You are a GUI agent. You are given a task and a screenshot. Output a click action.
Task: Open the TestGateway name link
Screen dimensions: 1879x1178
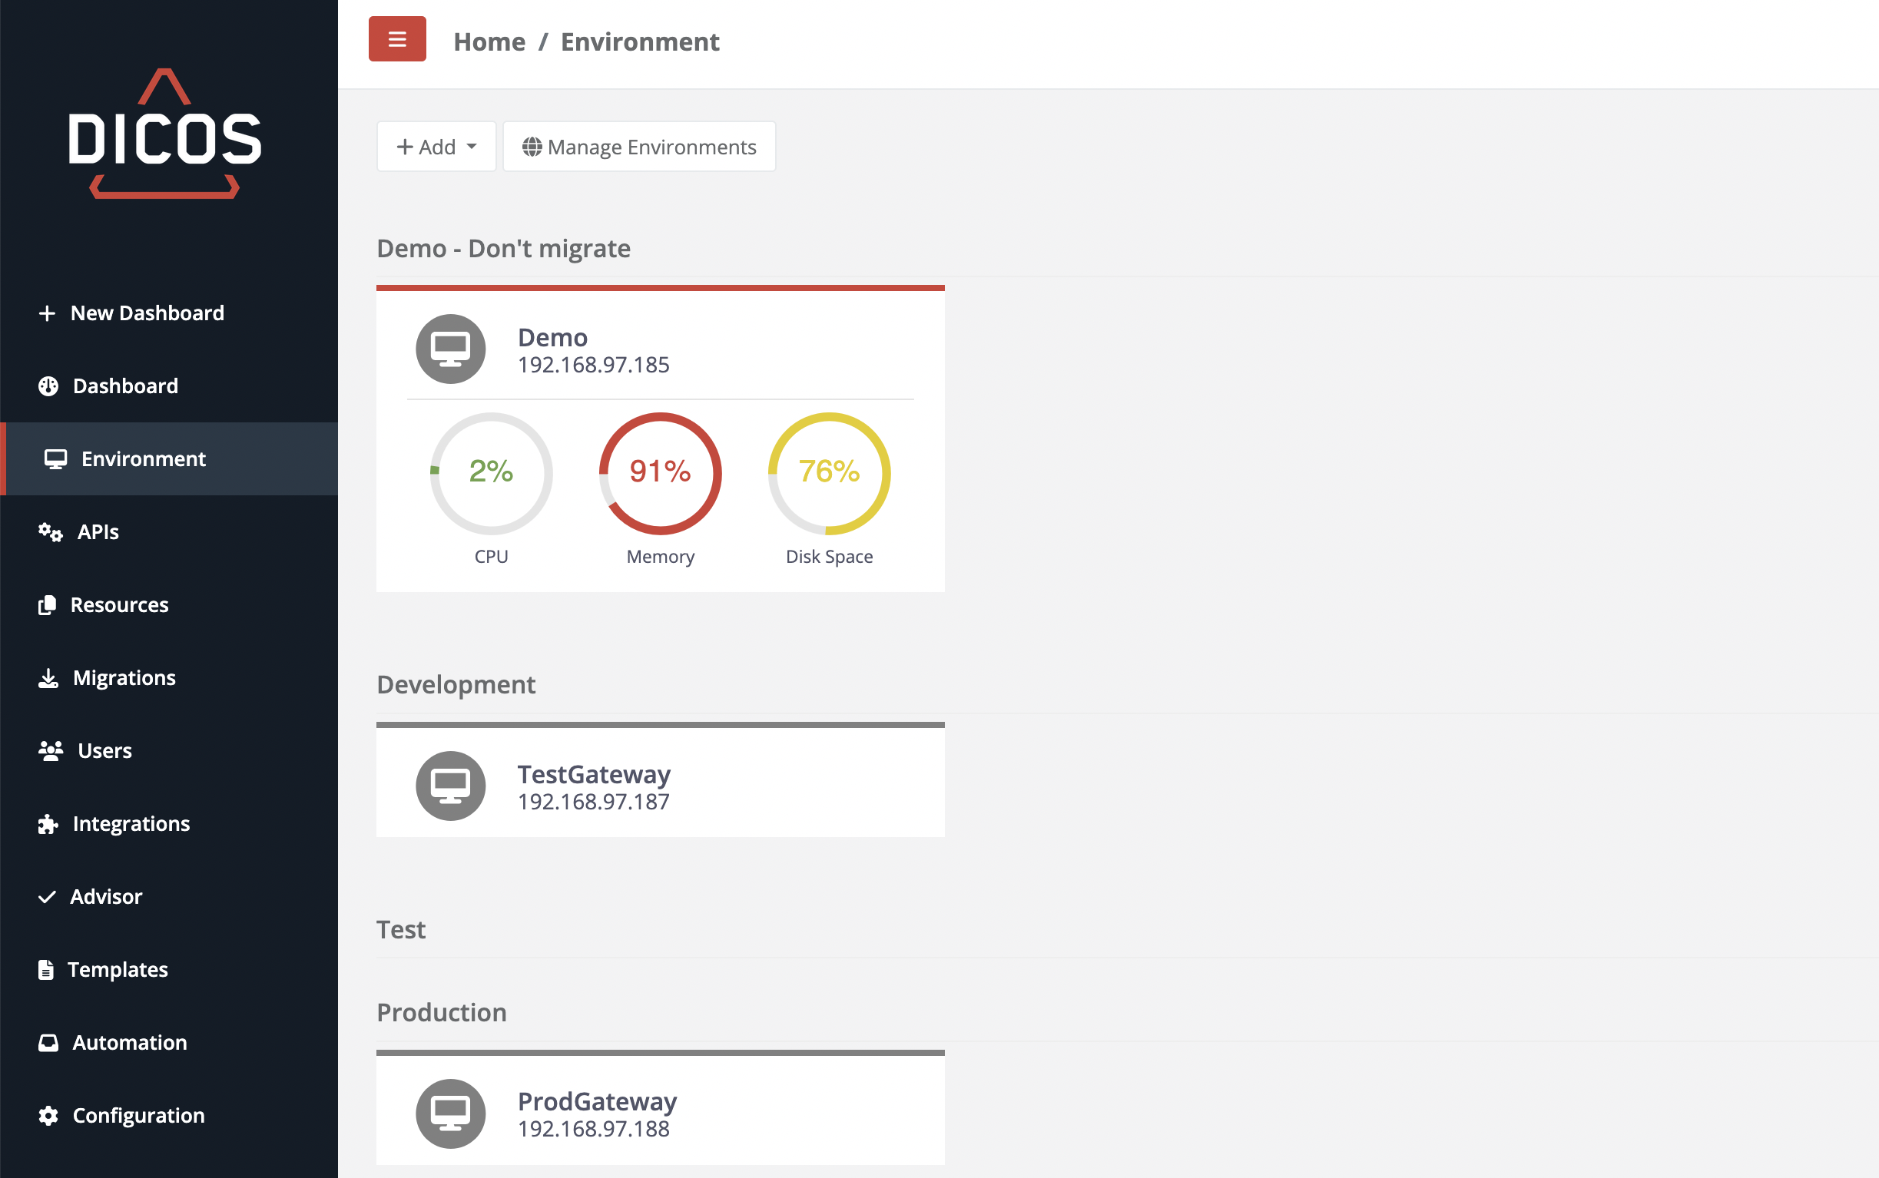[594, 774]
